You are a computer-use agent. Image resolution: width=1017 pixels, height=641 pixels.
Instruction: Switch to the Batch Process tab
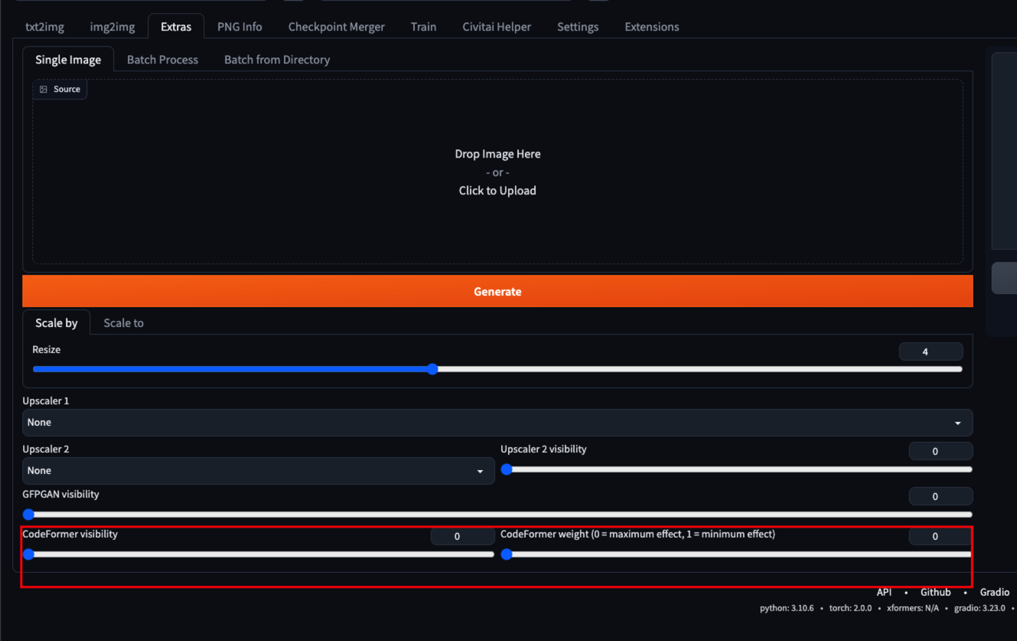coord(162,60)
